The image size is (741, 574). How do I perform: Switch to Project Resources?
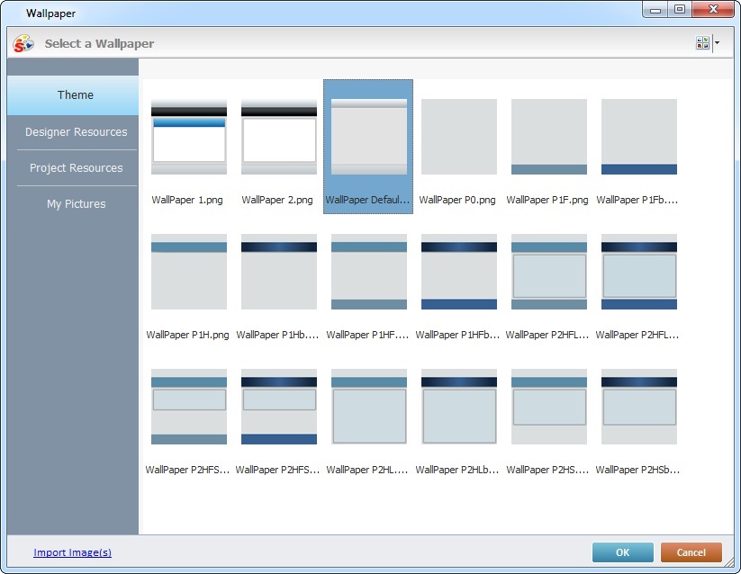tap(76, 168)
